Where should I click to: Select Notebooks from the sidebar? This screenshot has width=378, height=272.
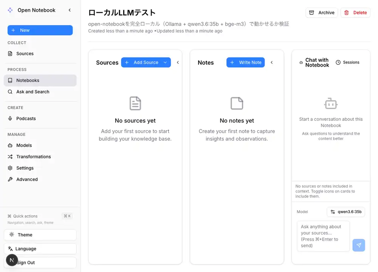(x=28, y=80)
